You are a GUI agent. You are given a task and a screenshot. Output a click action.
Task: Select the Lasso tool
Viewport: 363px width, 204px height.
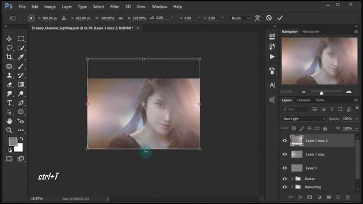pos(9,48)
